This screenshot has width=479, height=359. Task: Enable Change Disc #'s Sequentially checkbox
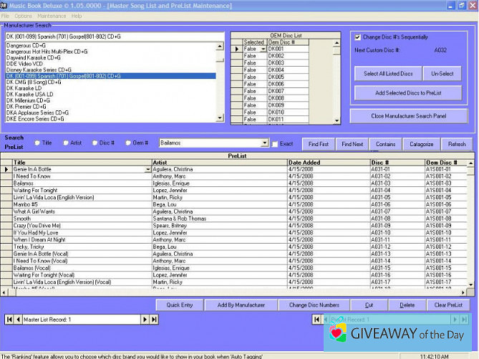coord(358,37)
